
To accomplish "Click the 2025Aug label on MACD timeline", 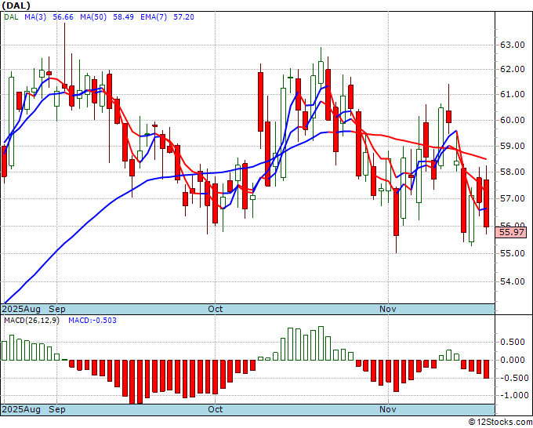I will pyautogui.click(x=21, y=409).
